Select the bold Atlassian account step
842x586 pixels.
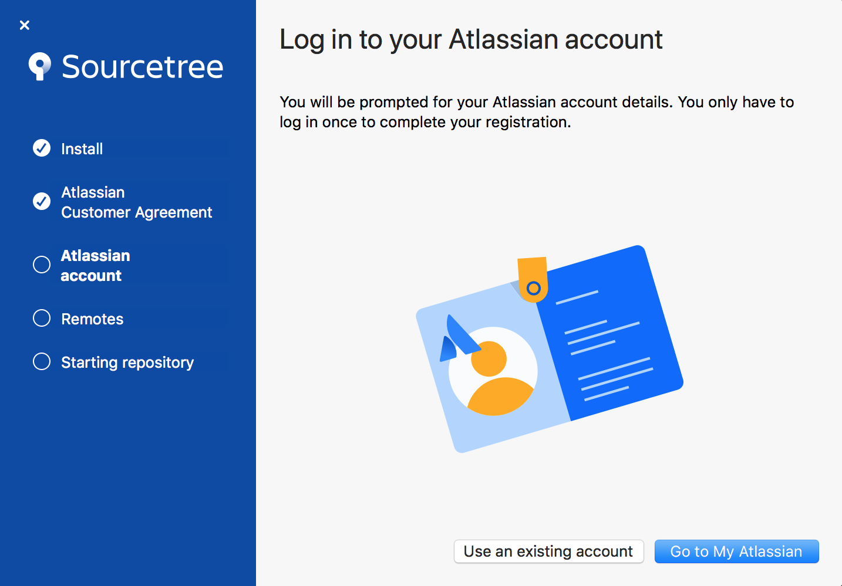click(x=95, y=266)
